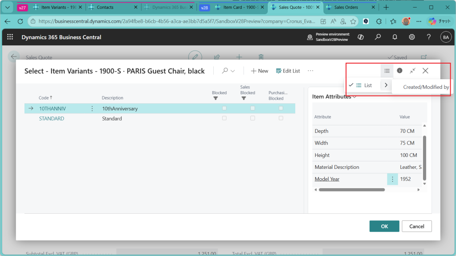Click the Edit List action
This screenshot has height=256, width=456.
(x=288, y=71)
